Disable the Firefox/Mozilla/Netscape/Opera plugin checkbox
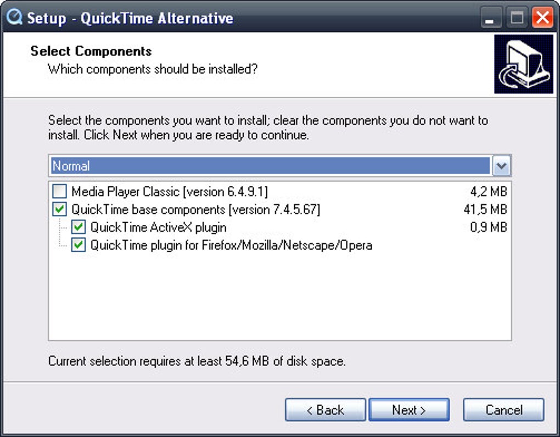 pyautogui.click(x=79, y=245)
